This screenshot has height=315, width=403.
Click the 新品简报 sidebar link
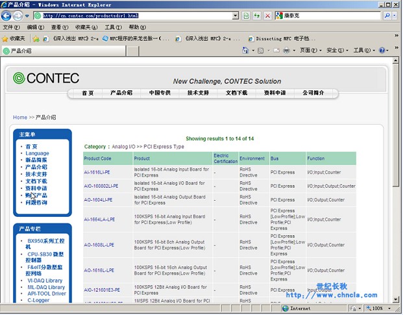click(36, 160)
